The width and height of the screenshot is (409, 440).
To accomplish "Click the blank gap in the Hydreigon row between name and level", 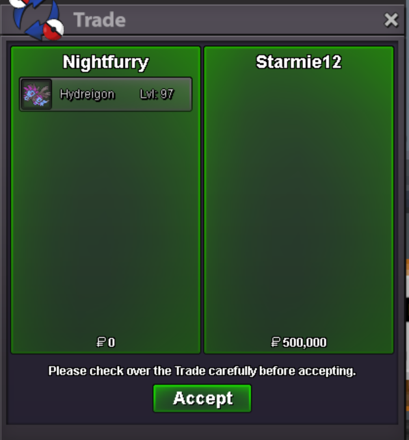I will pyautogui.click(x=127, y=94).
